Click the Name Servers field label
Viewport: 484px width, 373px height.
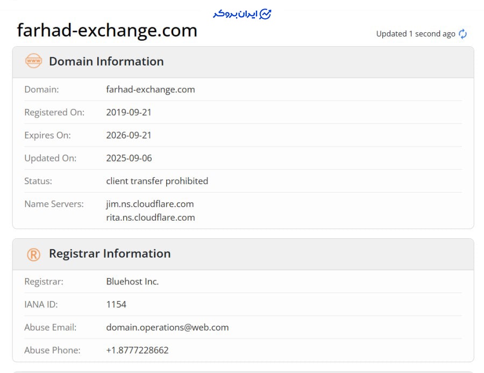pyautogui.click(x=54, y=204)
